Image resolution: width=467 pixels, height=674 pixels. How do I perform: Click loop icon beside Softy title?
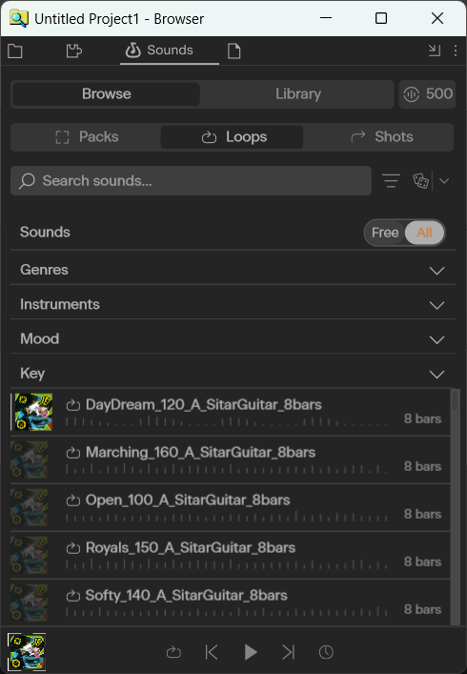(73, 596)
